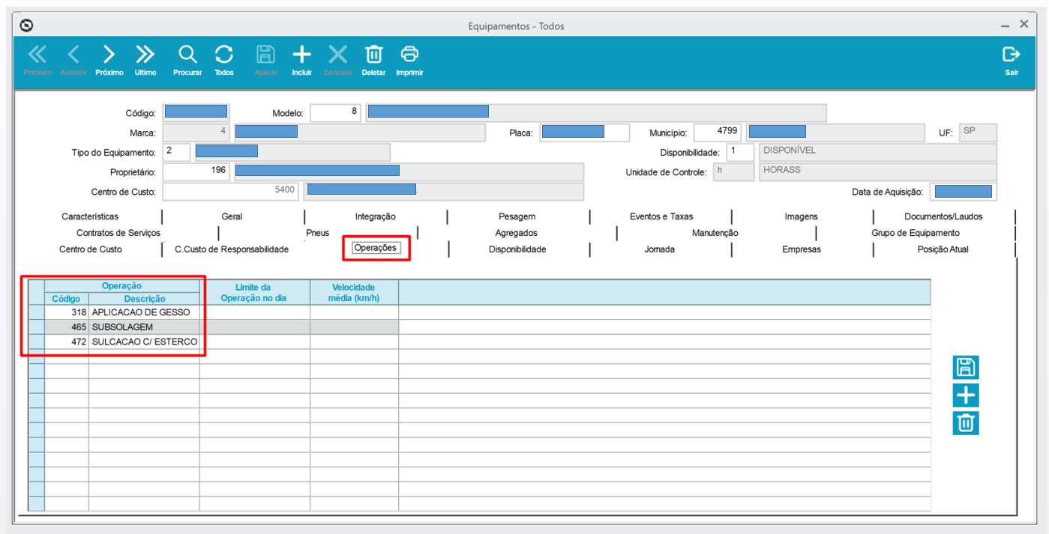
Task: Open Contratos de Serviços tab
Action: click(x=118, y=233)
